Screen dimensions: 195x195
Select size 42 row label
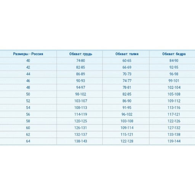coord(28,67)
